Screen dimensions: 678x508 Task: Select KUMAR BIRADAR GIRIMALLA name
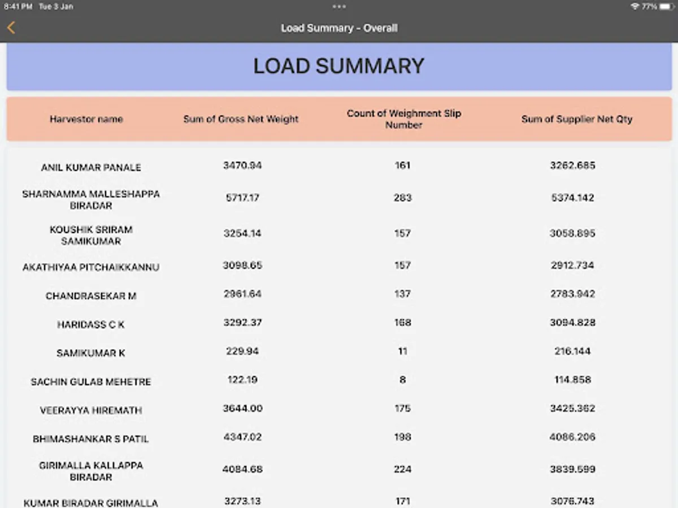coord(91,503)
